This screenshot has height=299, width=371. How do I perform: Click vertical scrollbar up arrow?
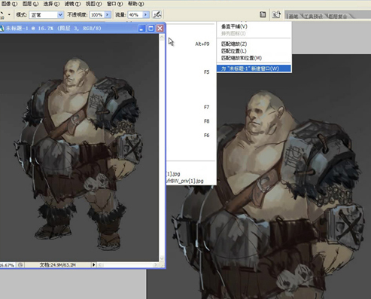(162, 37)
